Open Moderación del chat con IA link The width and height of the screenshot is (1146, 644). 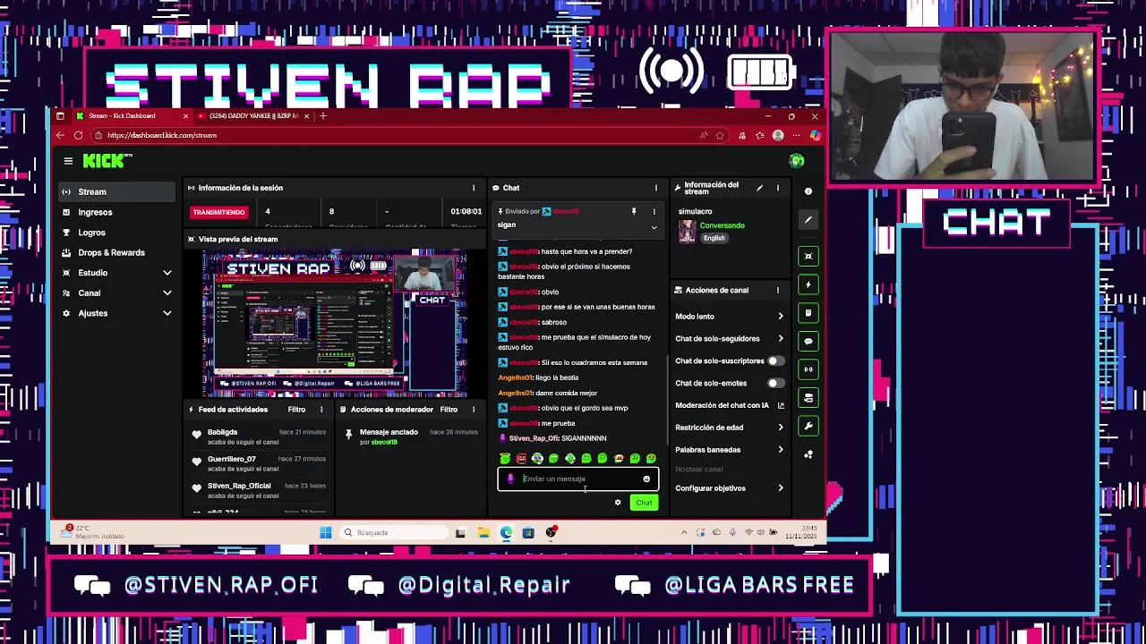[730, 406]
